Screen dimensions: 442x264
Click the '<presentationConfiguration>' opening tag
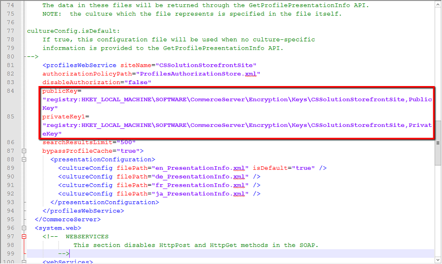pyautogui.click(x=103, y=159)
